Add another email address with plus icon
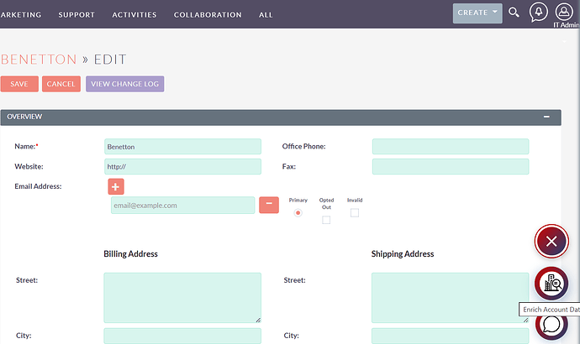580x344 pixels. [116, 186]
